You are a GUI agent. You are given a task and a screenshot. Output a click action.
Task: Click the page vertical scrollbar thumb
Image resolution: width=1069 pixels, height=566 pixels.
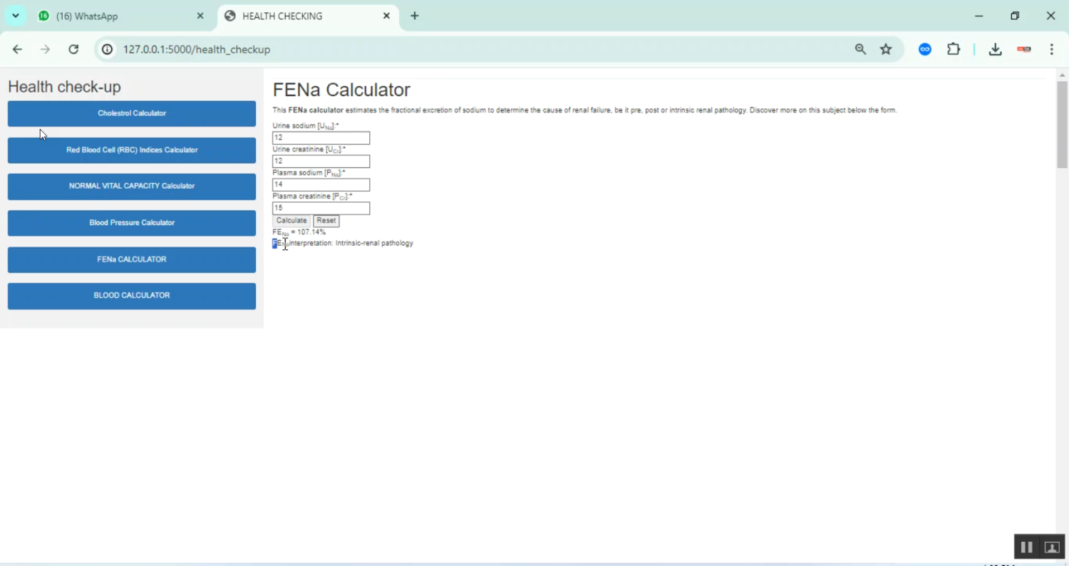tap(1062, 125)
